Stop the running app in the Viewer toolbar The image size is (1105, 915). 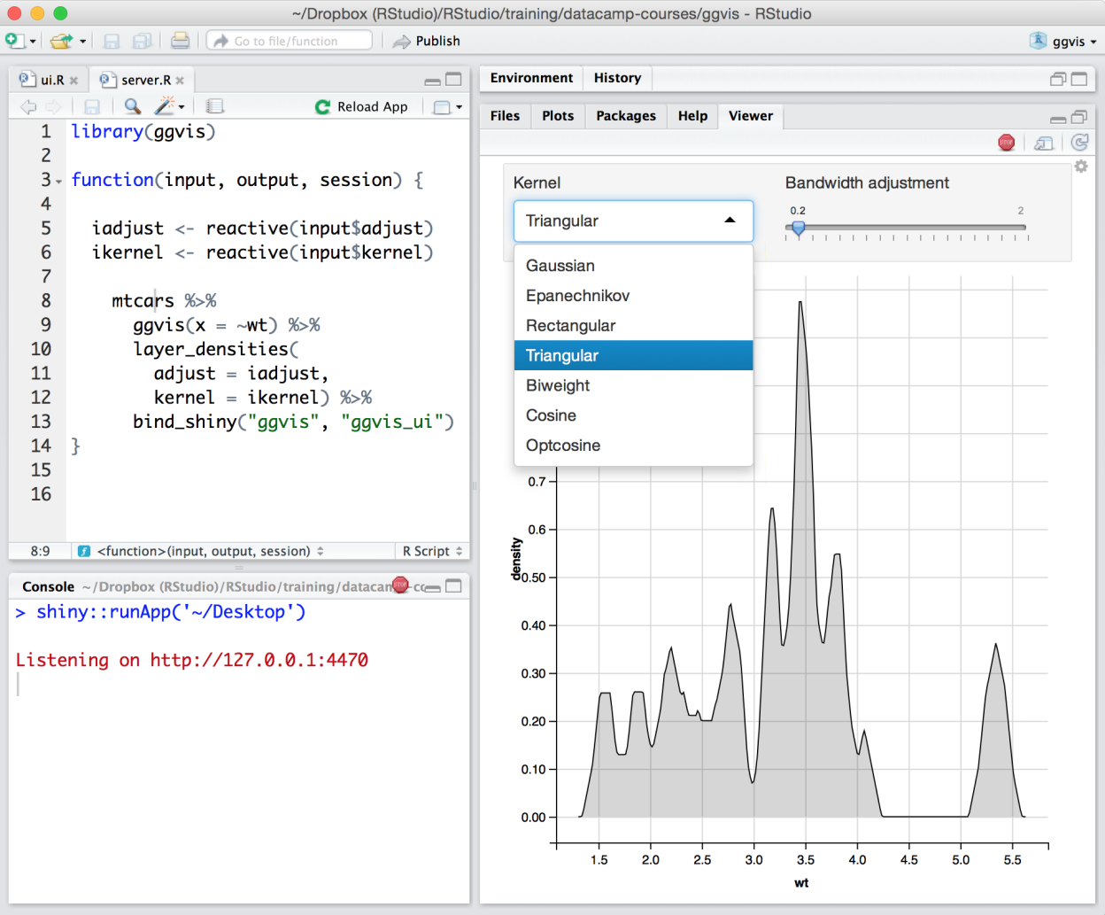coord(1006,143)
